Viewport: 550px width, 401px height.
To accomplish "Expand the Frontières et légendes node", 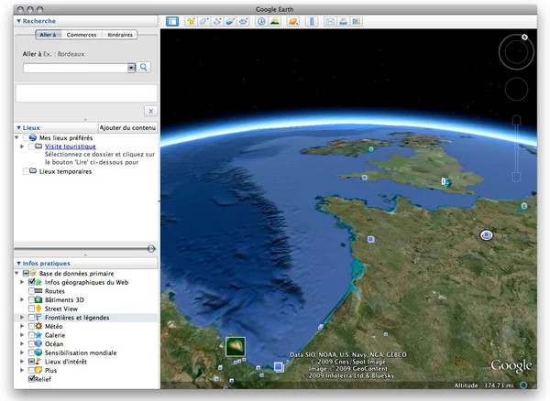I will pos(22,318).
